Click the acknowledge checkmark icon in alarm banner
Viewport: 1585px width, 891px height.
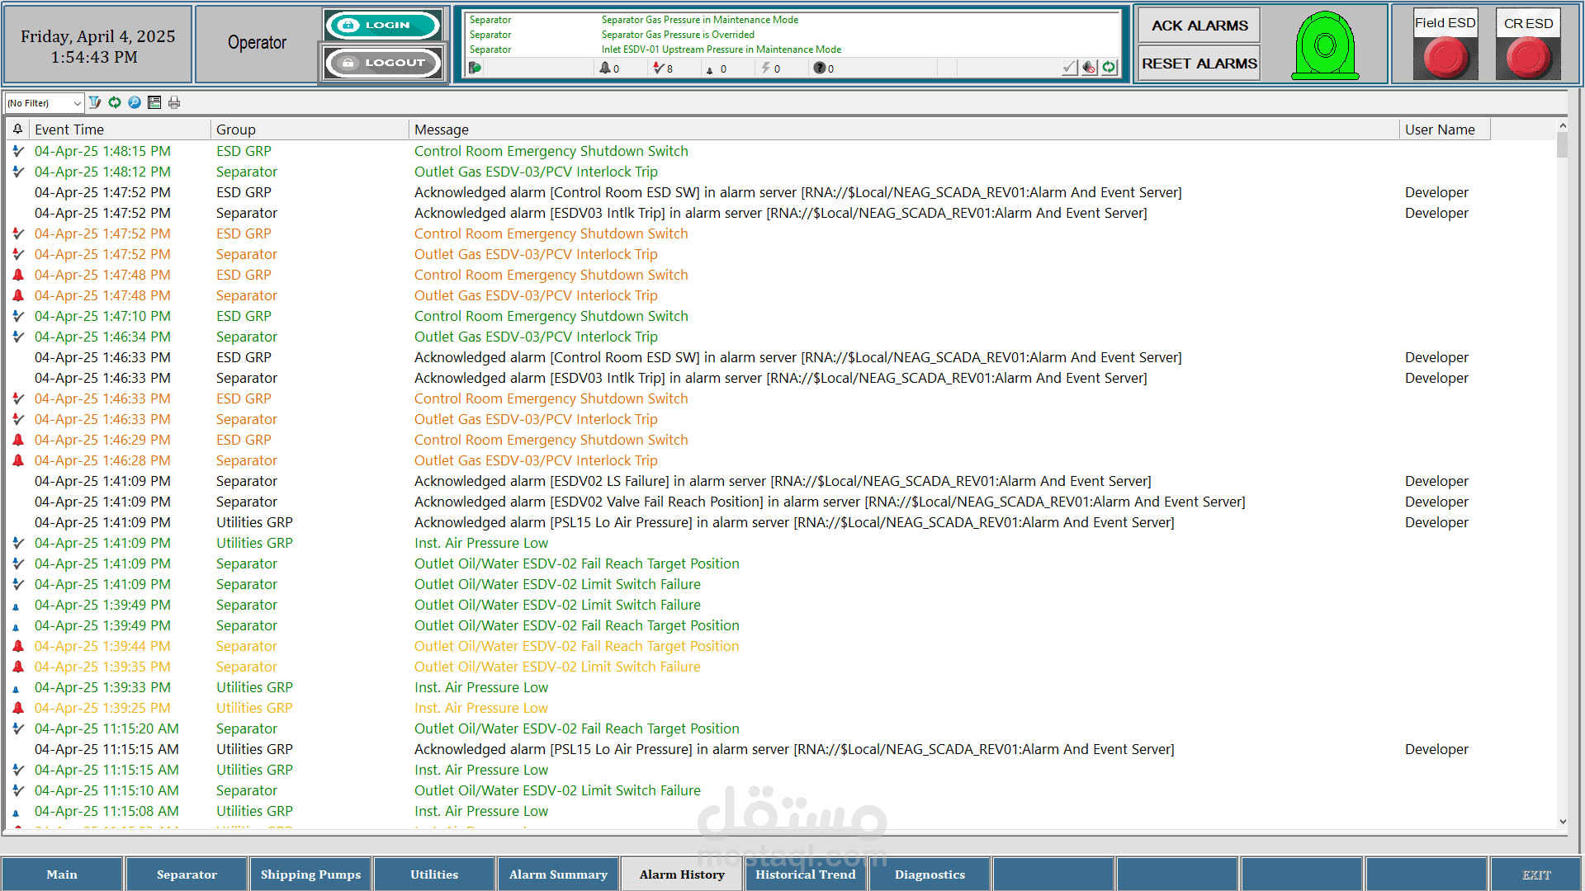click(x=1070, y=68)
